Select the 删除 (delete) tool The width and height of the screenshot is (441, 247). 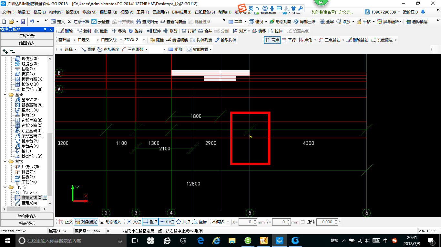click(66, 31)
